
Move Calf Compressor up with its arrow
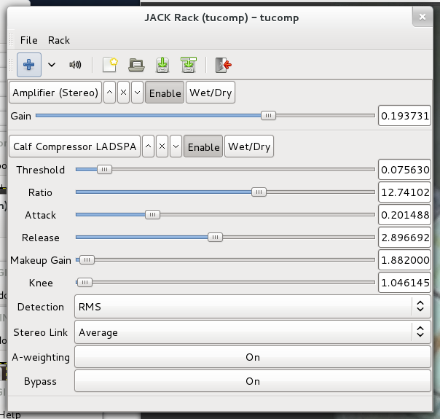148,146
